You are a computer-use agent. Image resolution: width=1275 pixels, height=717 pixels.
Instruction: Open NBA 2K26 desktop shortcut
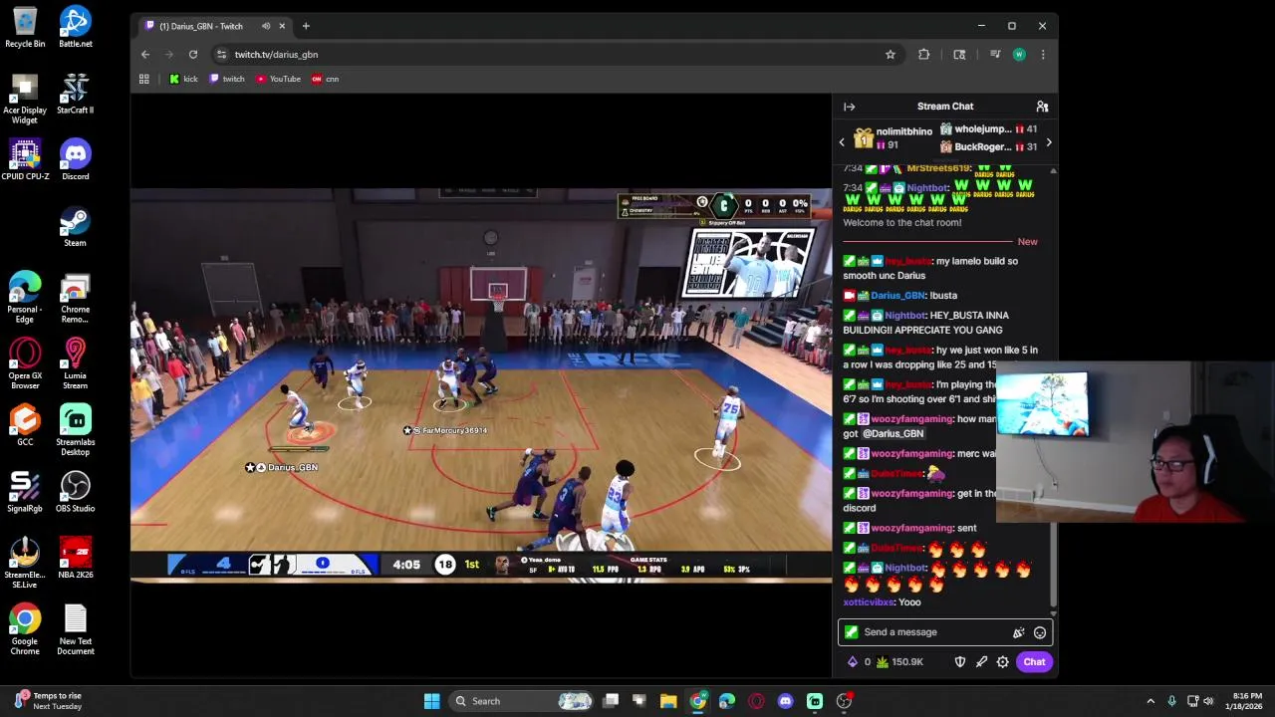coord(76,559)
